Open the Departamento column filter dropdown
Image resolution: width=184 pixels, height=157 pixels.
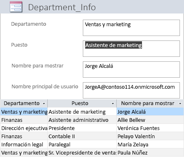(x=44, y=104)
